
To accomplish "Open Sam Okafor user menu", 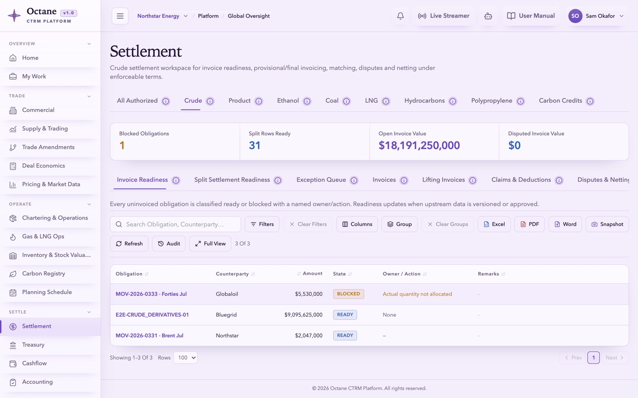I will (596, 16).
